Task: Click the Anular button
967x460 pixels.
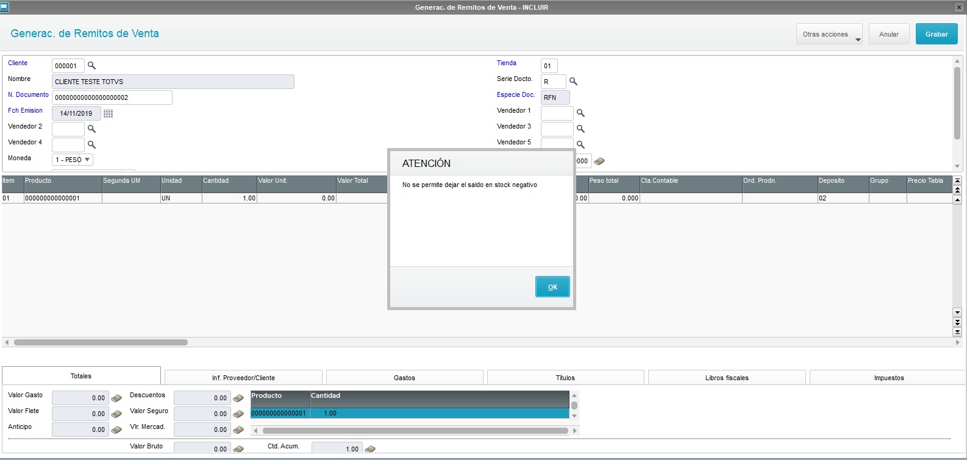Action: [889, 34]
